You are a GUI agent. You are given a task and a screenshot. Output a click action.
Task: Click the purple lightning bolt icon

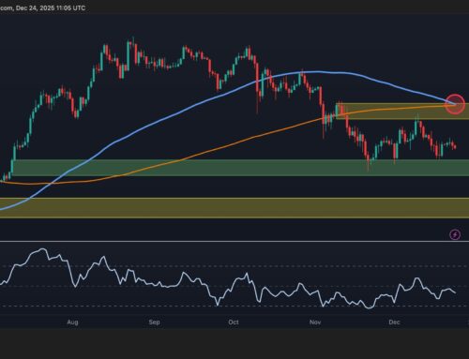coord(455,234)
